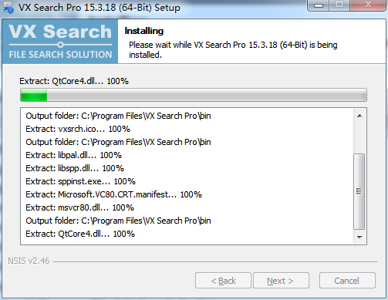Click the disabled Back button

[223, 281]
